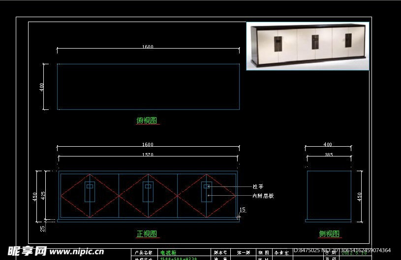The image size is (401, 260).
Task: Click 1600 dimension above front view
Action: (148, 145)
